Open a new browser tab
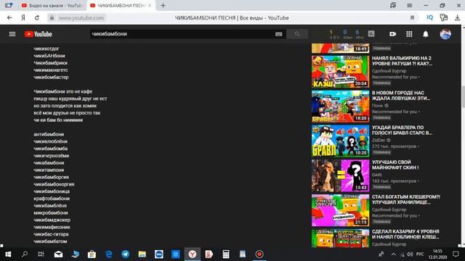This screenshot has height=261, width=465. [x=163, y=5]
